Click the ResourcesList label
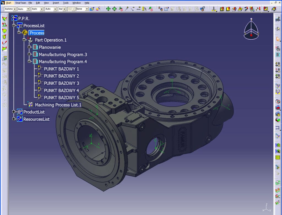The image size is (282, 215). pyautogui.click(x=36, y=119)
